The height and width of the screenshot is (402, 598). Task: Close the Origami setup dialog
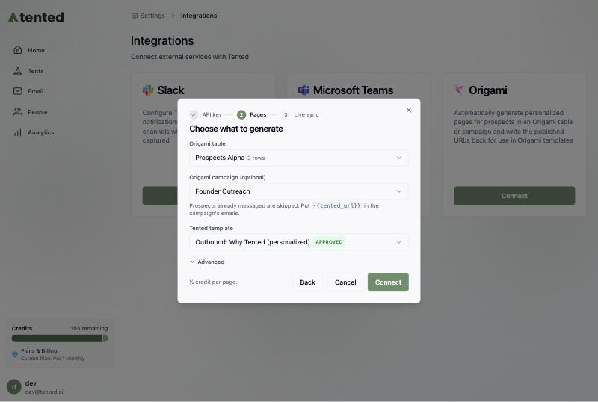tap(408, 111)
